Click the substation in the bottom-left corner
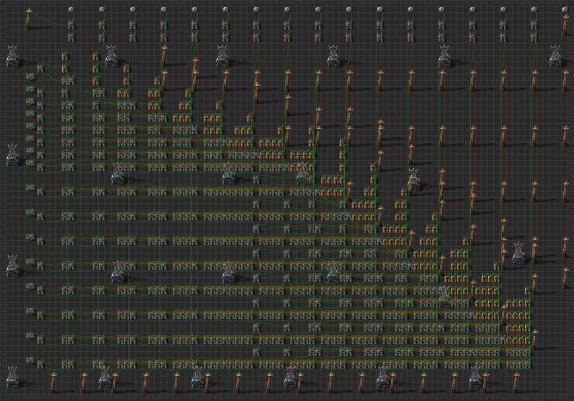574x401 pixels. (12, 377)
